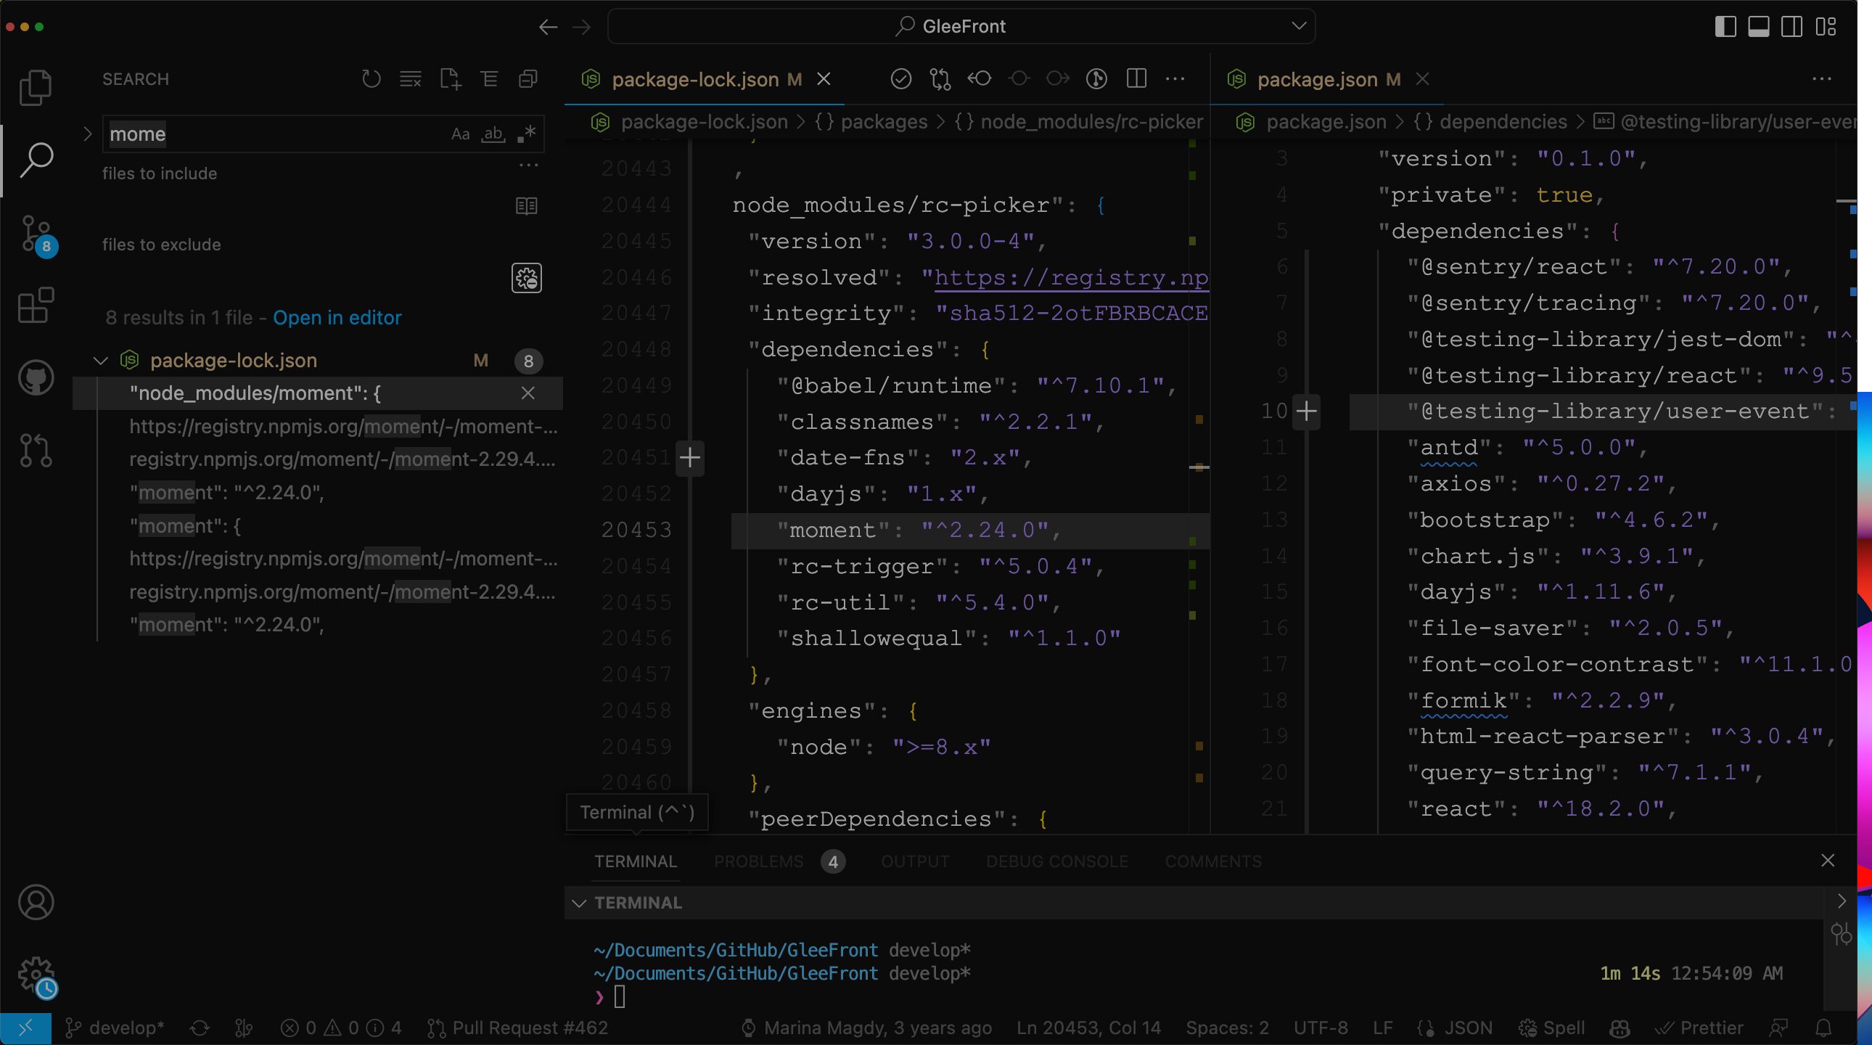Refresh the search results

click(x=371, y=78)
